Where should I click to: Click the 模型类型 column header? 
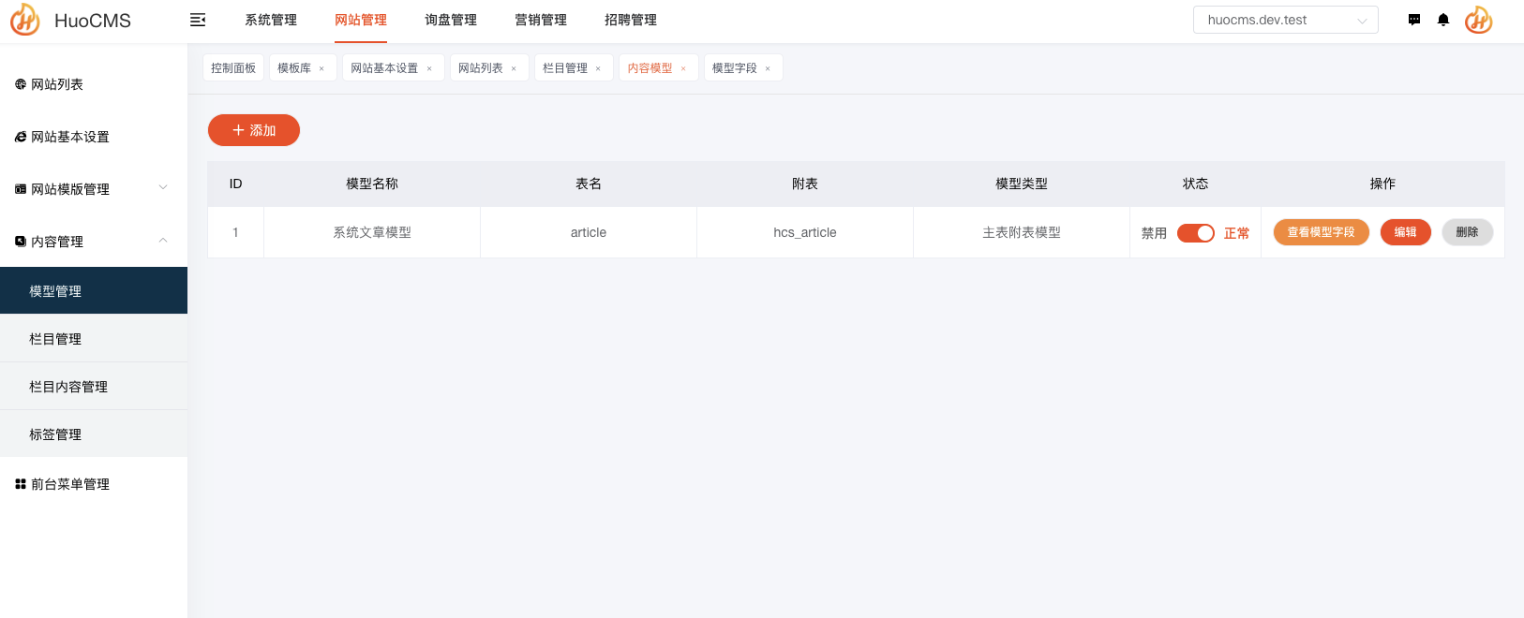[1022, 184]
